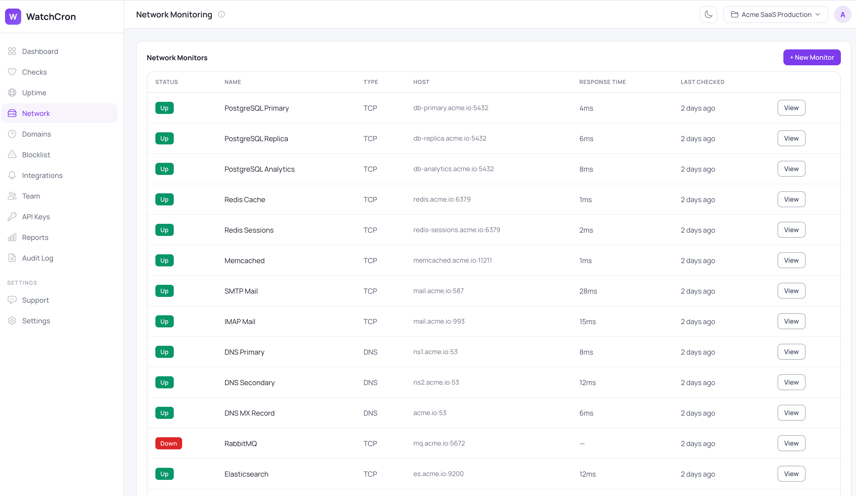View the PostgreSQL Replica monitor
856x496 pixels.
click(791, 139)
